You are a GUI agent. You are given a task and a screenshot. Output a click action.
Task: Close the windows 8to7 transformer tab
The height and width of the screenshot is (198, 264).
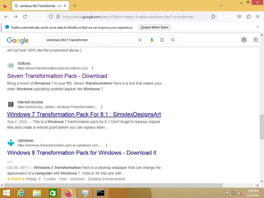coord(65,6)
